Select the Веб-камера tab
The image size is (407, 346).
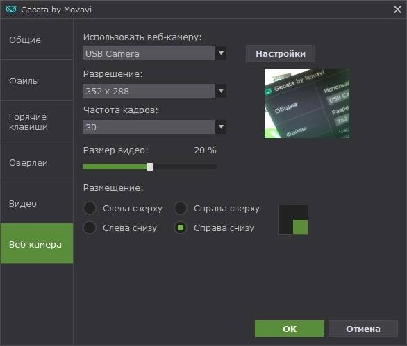[37, 244]
